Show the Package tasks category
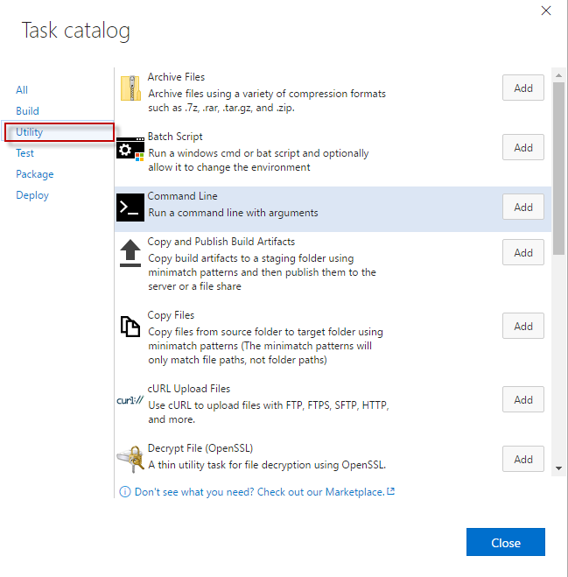 (35, 174)
